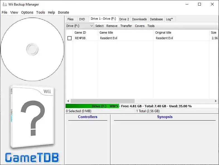Viewport: 219px width, 165px height.
Task: Maximize the Wii Backup Manager window
Action: [x=199, y=4]
